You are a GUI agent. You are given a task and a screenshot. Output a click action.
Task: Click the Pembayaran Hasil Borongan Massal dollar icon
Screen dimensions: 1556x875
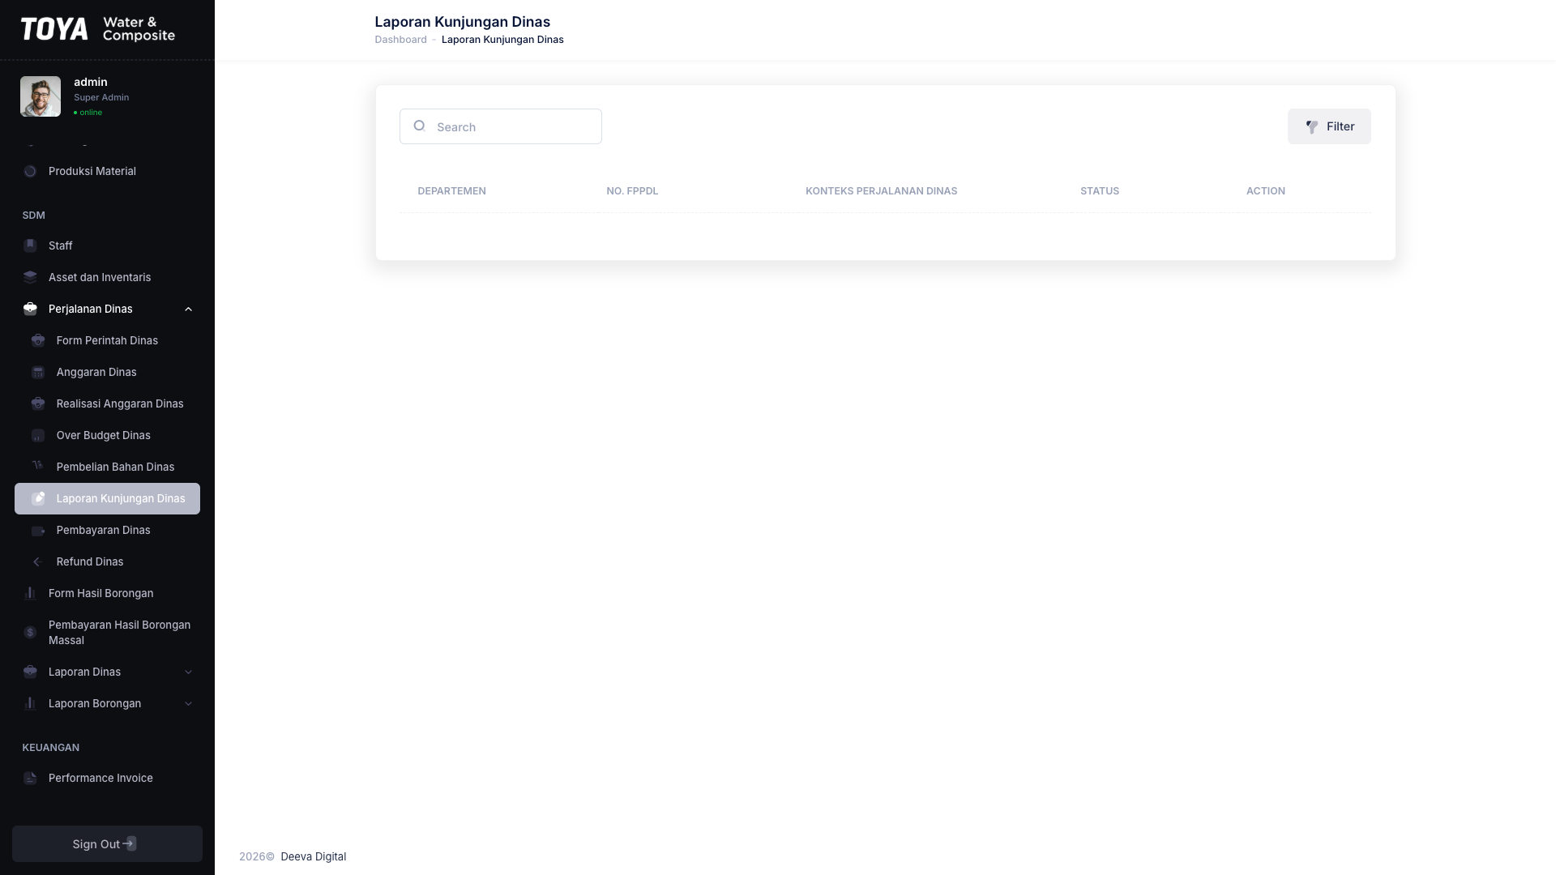[30, 632]
